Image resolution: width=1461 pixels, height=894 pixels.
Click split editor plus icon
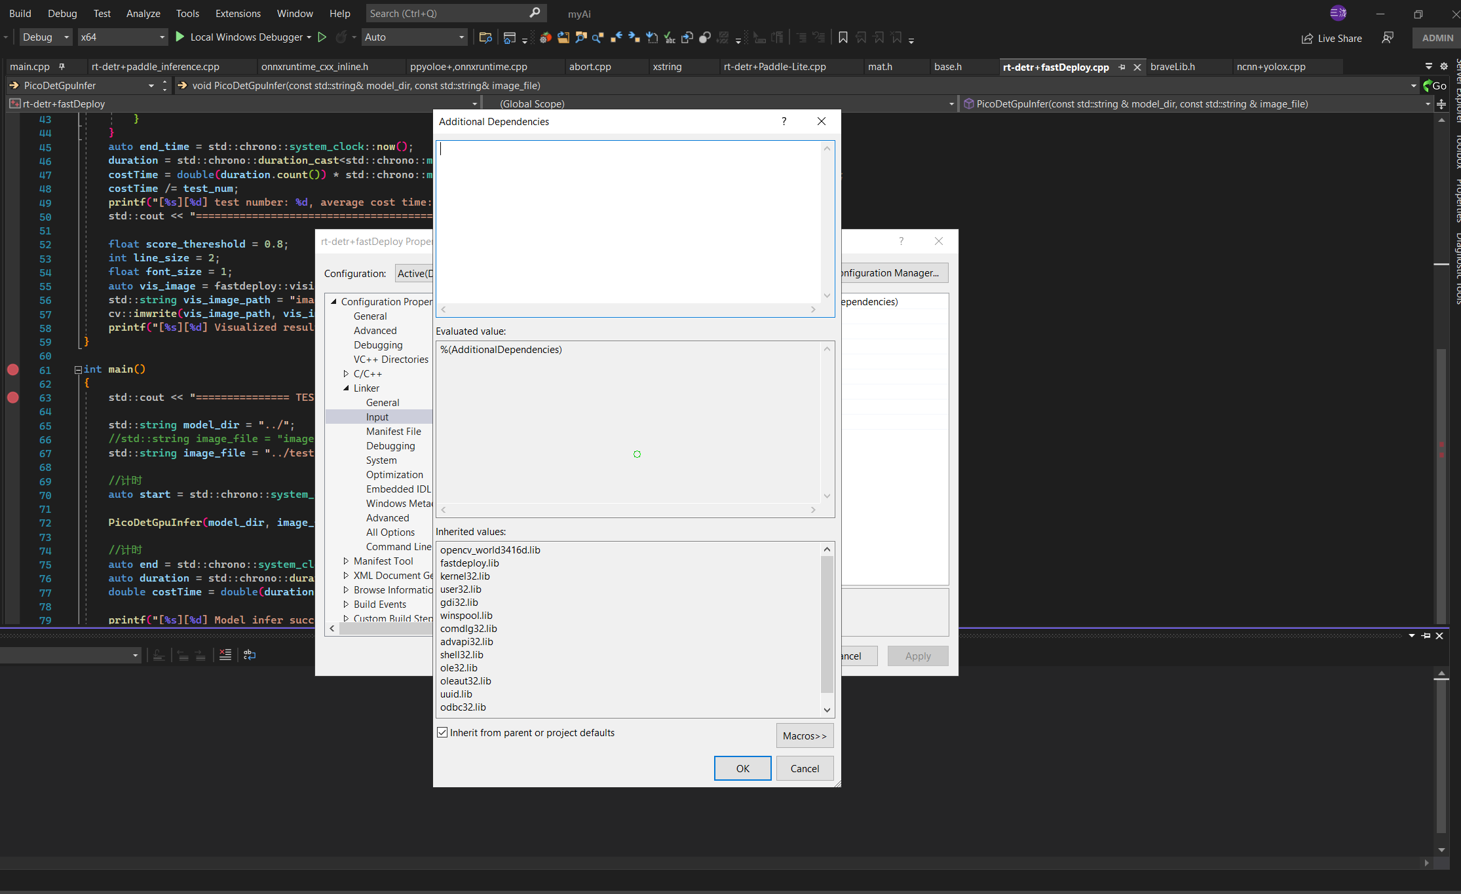point(1441,104)
